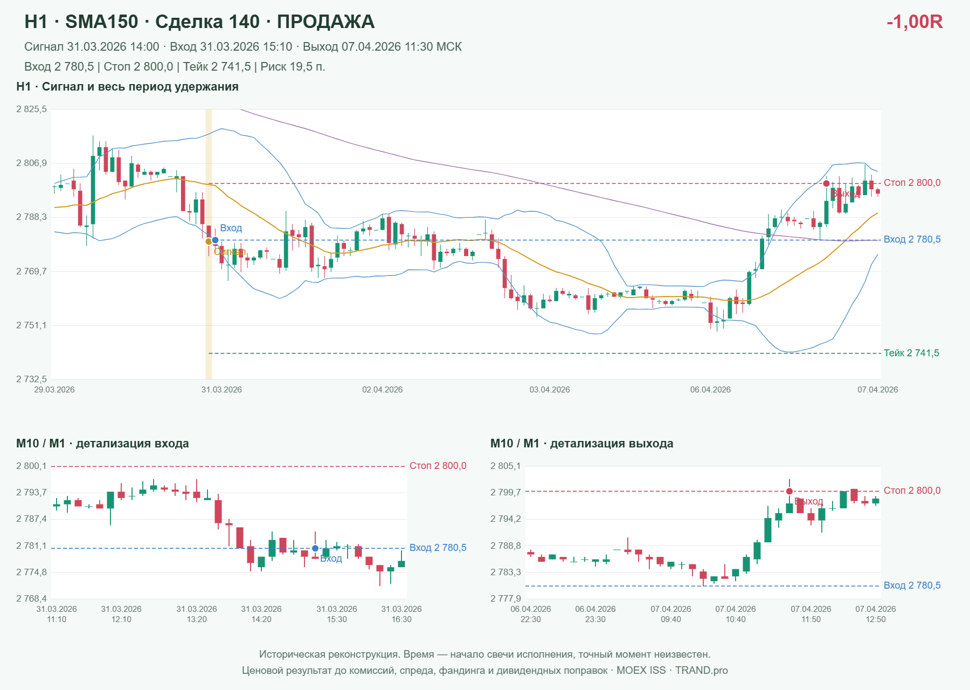Click the 2 806,9 price on the H1 axis
The image size is (970, 690).
(32, 163)
